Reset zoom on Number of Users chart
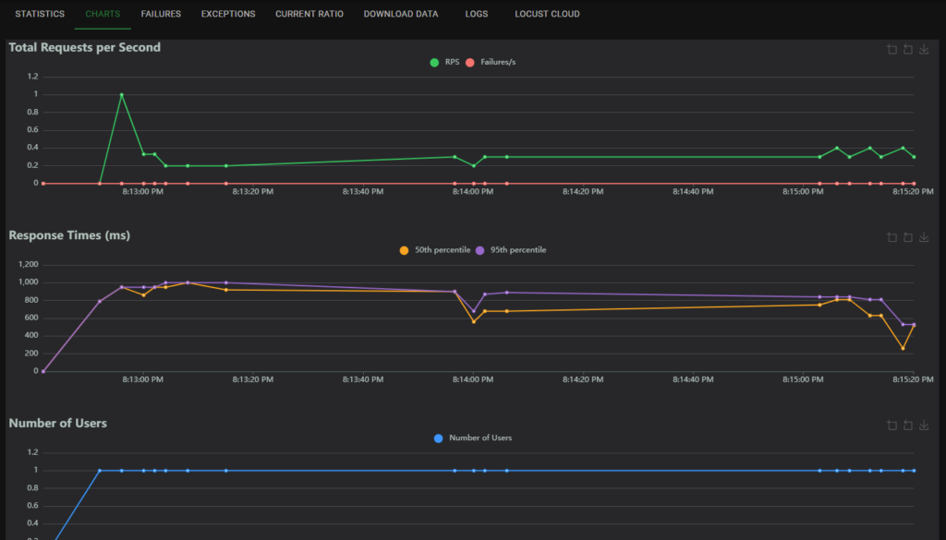This screenshot has height=540, width=946. (908, 426)
